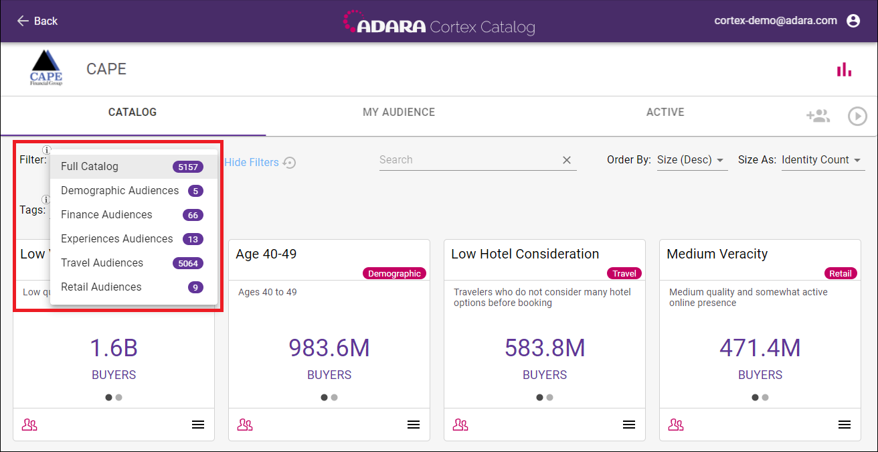Open the Order By Size (Desc) dropdown
Screen dimensions: 878x452
pyautogui.click(x=693, y=160)
